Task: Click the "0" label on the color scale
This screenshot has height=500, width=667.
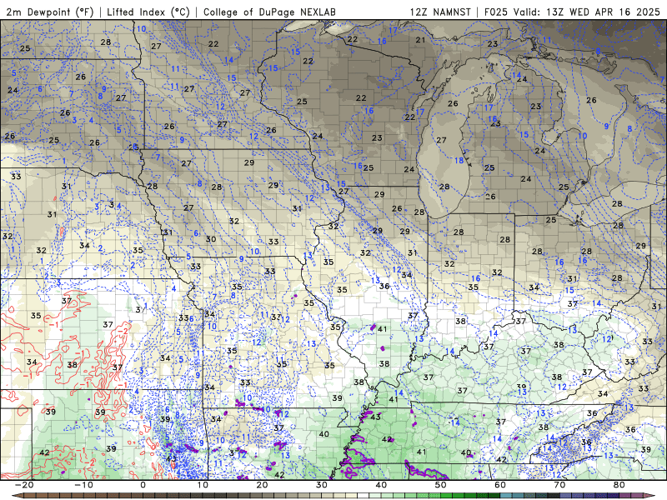Action: pos(143,485)
